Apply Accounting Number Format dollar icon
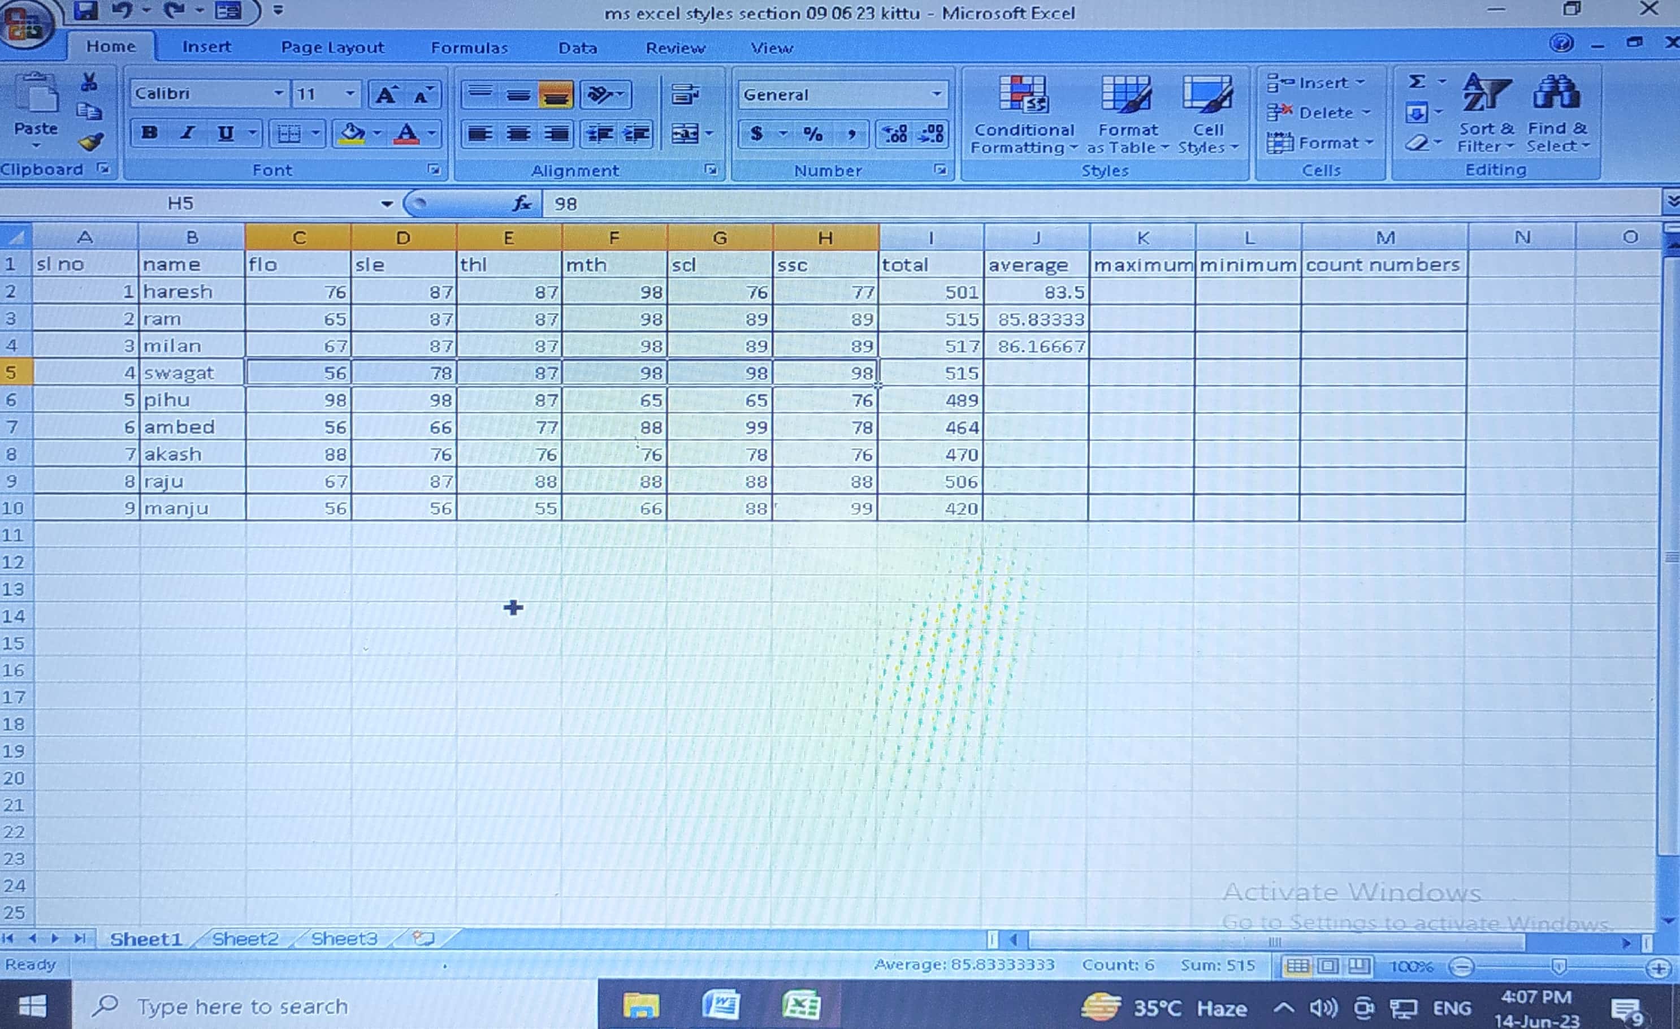This screenshot has height=1029, width=1680. click(756, 133)
